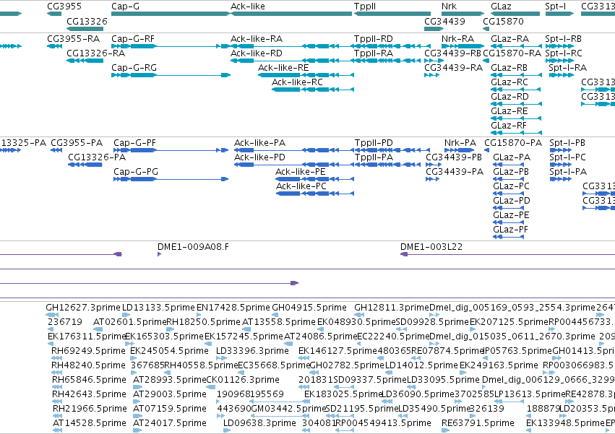Select the Spt-I gene label
Screen dimensions: 615x434
556,6
